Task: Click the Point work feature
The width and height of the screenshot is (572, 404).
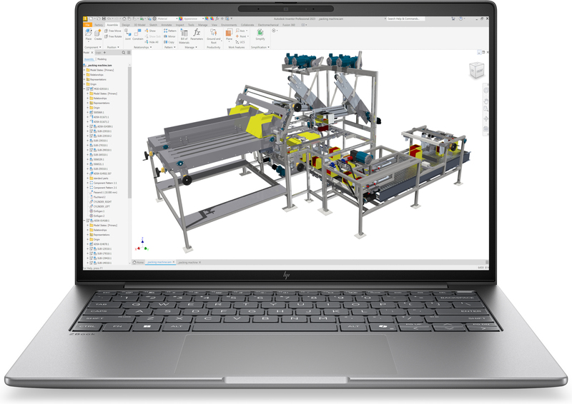Action: coord(242,36)
